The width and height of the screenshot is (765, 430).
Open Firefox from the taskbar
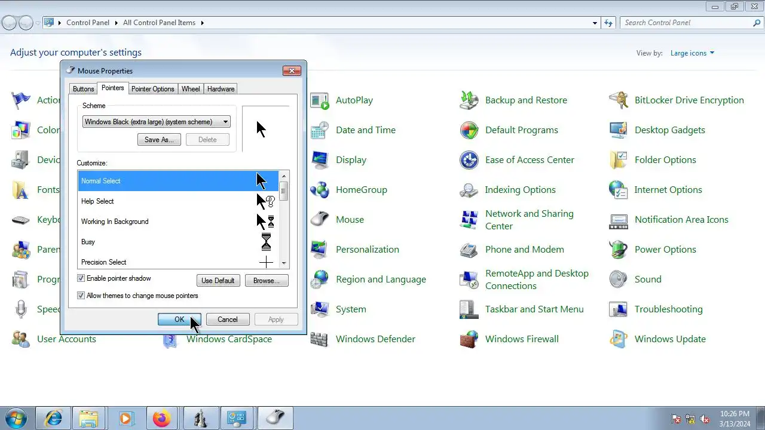pyautogui.click(x=161, y=419)
